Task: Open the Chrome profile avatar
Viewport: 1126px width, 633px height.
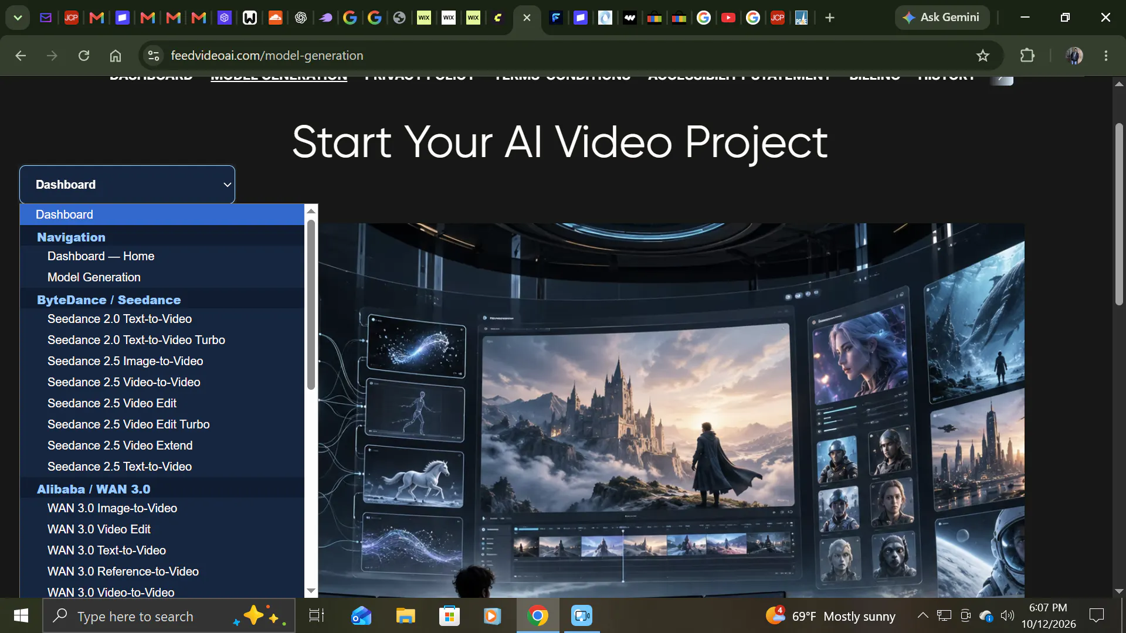Action: coord(1074,56)
